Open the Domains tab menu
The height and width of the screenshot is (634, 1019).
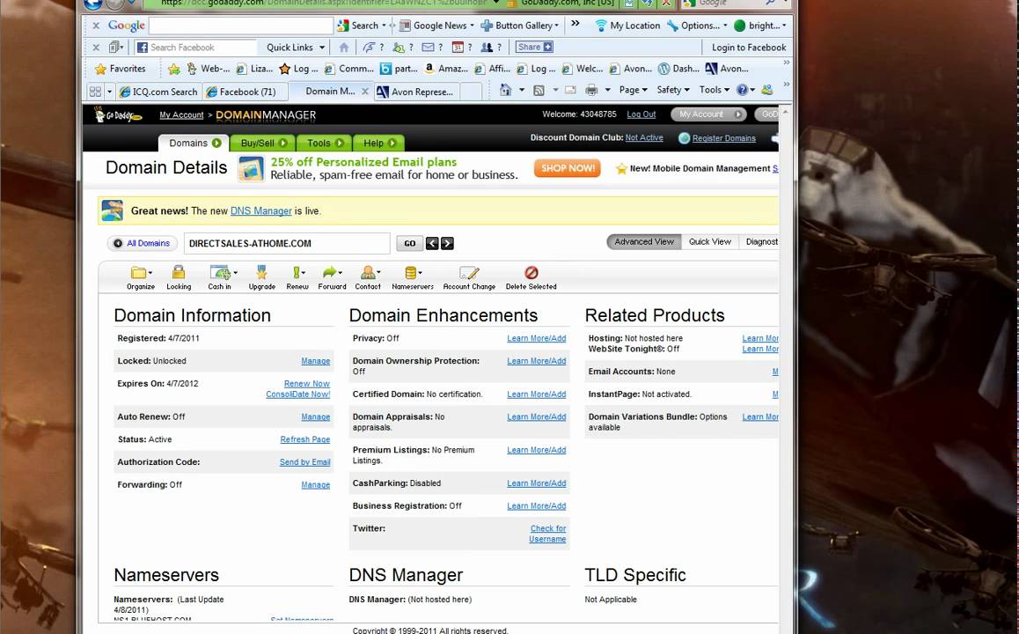194,143
